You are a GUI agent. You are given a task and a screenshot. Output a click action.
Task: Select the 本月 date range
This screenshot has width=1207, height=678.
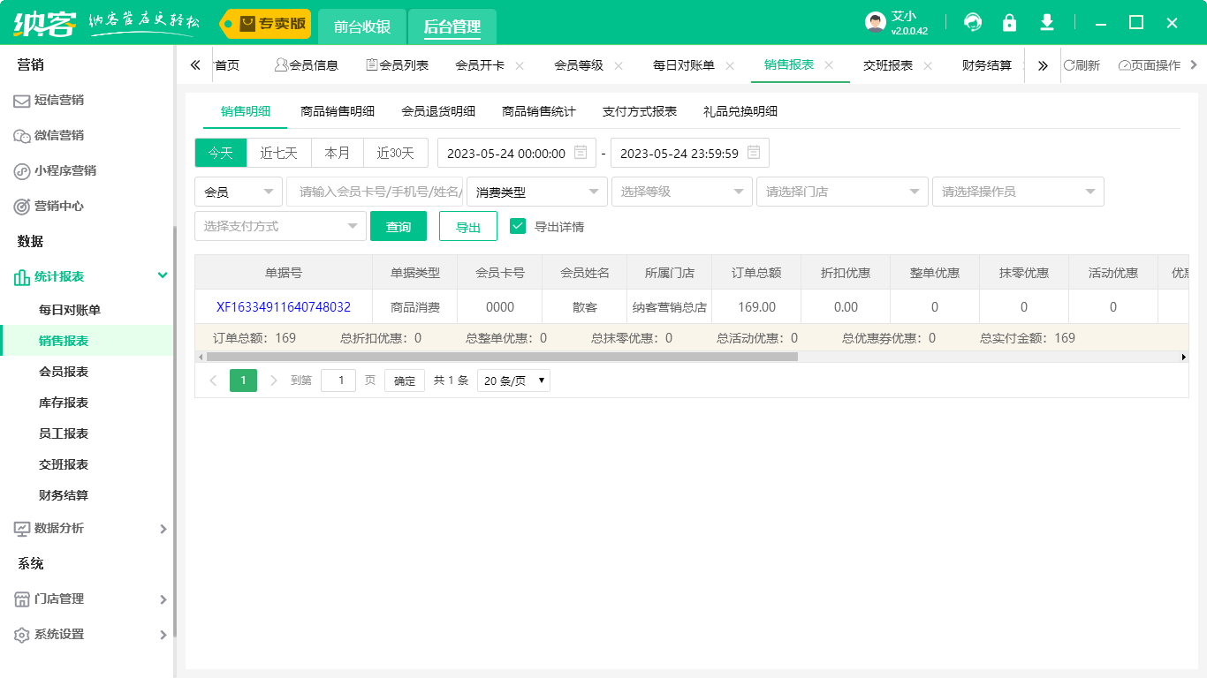[338, 153]
